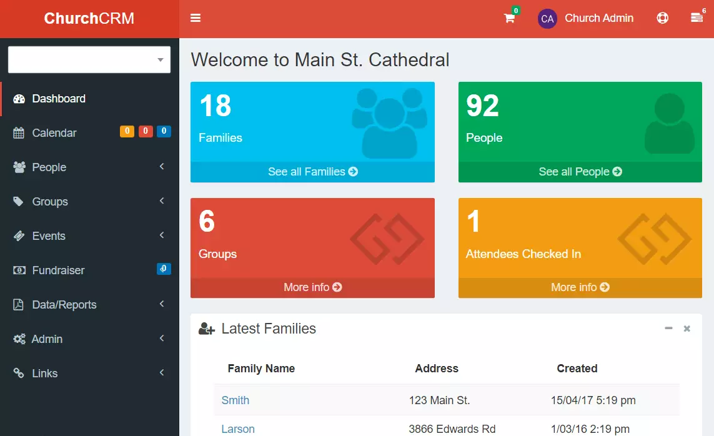Screen dimensions: 714x436
Task: Click the 1/03/16 2:19 pm created cell
Action: pyautogui.click(x=590, y=429)
